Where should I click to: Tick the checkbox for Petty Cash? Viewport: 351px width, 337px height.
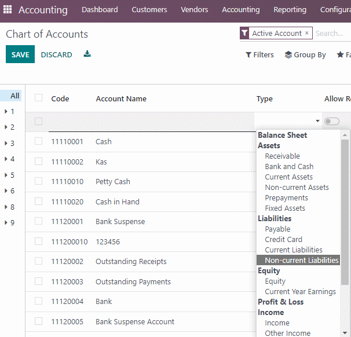[38, 181]
